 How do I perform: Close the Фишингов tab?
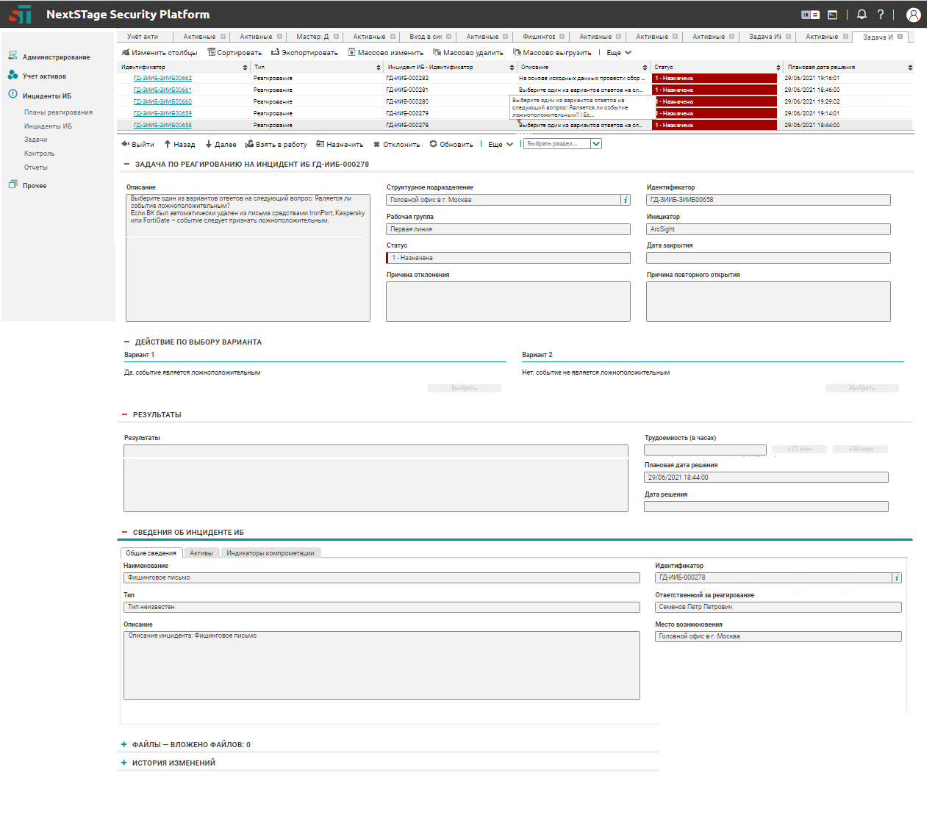[562, 37]
